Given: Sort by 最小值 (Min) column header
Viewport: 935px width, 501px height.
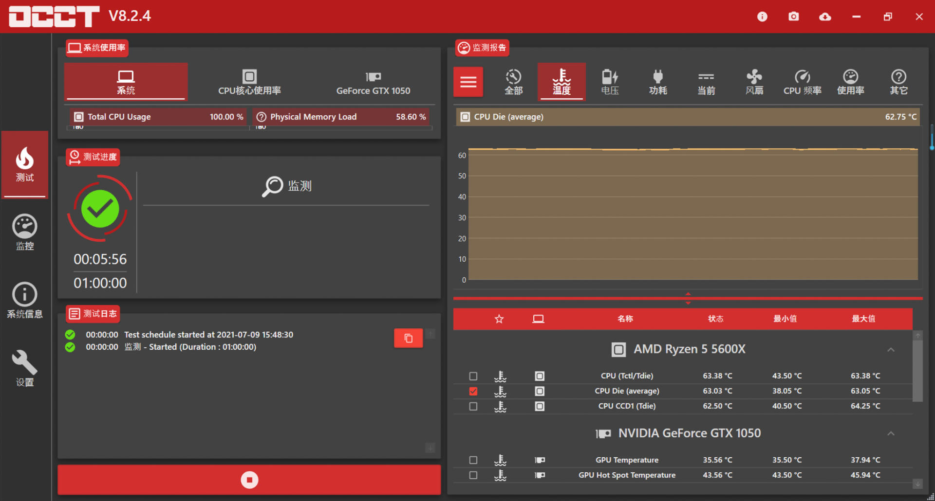Looking at the screenshot, I should [x=785, y=319].
